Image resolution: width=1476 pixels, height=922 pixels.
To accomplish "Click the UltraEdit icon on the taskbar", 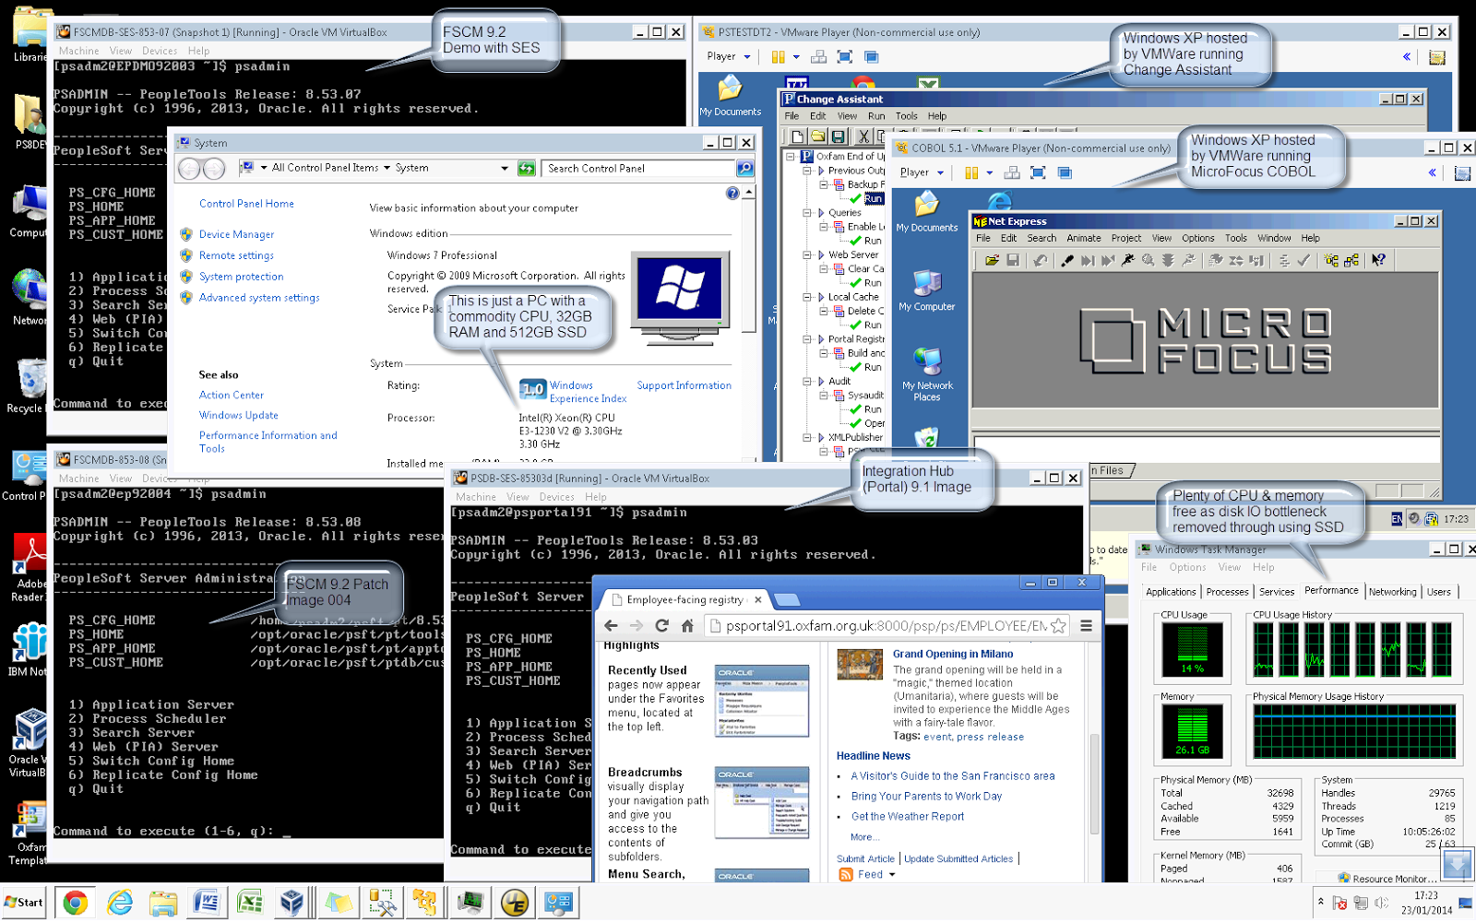I will click(x=515, y=903).
